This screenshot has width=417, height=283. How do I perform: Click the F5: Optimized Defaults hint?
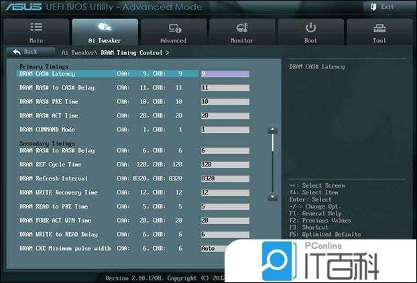tap(325, 234)
